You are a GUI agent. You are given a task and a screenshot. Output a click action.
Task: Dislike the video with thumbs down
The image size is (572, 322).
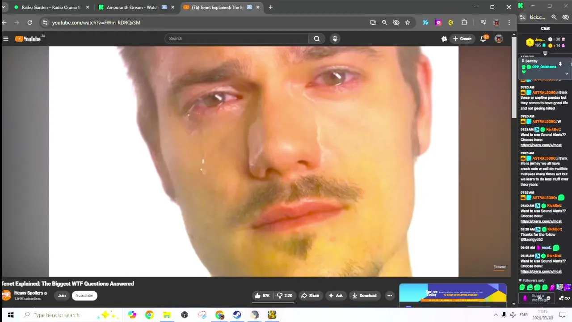[x=284, y=296]
